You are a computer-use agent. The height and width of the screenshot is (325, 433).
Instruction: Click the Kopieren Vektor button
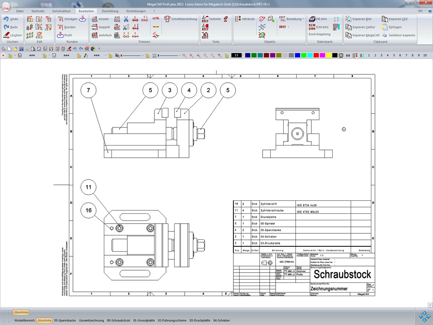pyautogui.click(x=360, y=27)
